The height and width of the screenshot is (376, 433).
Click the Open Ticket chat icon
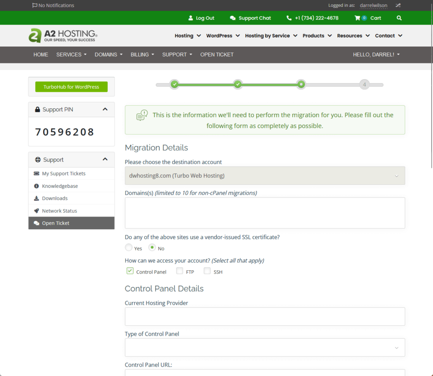click(36, 223)
